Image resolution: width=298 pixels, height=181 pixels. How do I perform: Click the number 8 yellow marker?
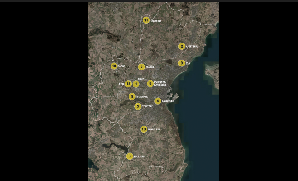point(132,97)
